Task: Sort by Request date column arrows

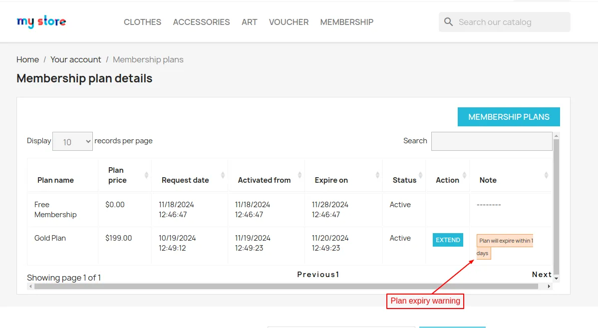Action: pos(223,175)
